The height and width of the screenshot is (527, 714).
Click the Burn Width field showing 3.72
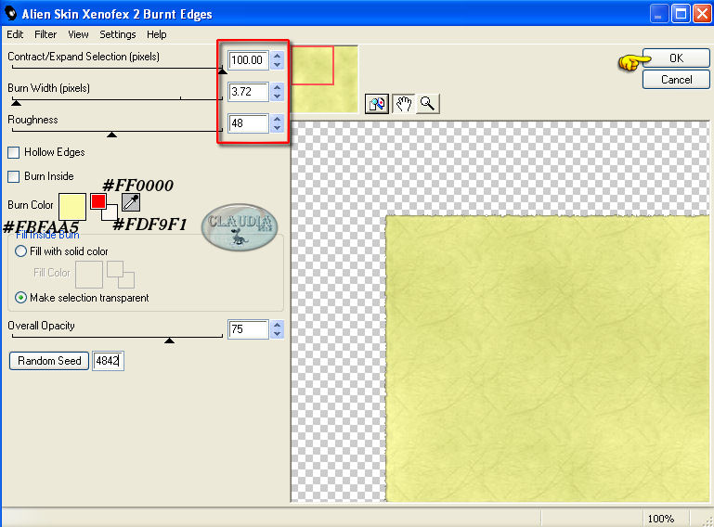248,92
